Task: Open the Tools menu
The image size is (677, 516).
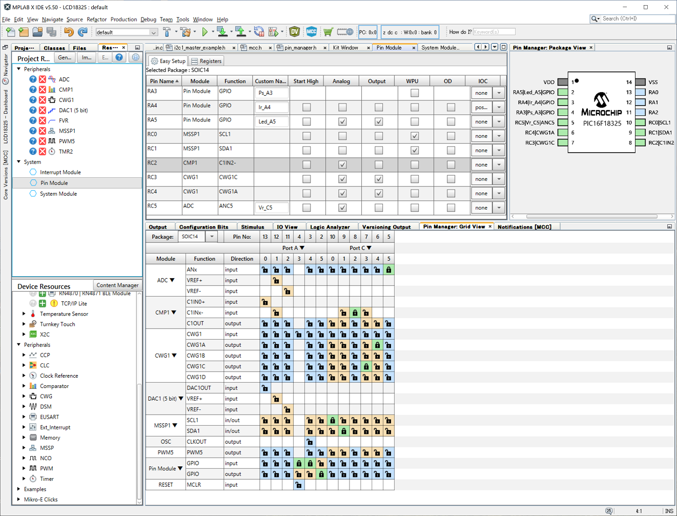Action: [x=183, y=19]
